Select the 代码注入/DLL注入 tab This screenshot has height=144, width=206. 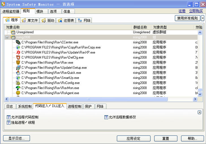[50, 106]
